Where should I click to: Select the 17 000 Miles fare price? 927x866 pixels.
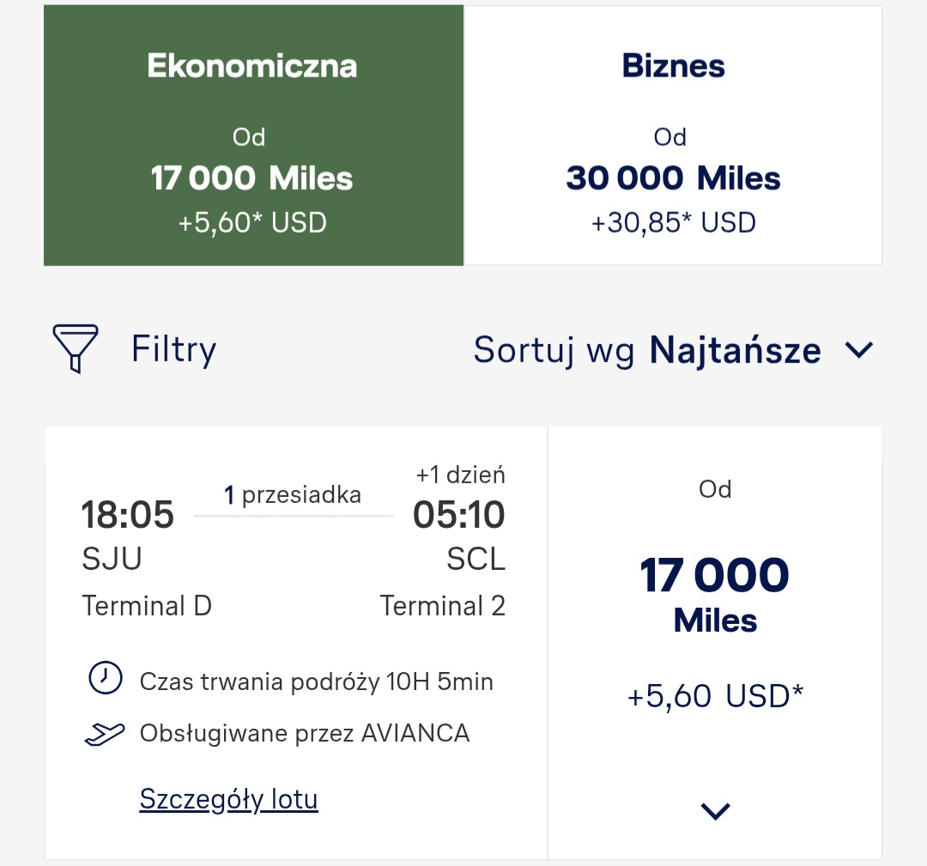point(715,594)
